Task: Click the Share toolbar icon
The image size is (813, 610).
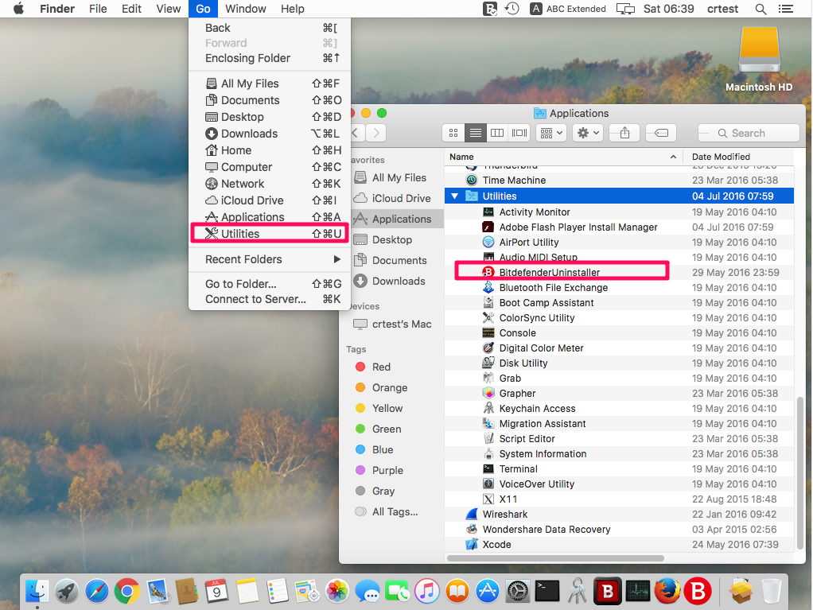Action: pyautogui.click(x=624, y=133)
